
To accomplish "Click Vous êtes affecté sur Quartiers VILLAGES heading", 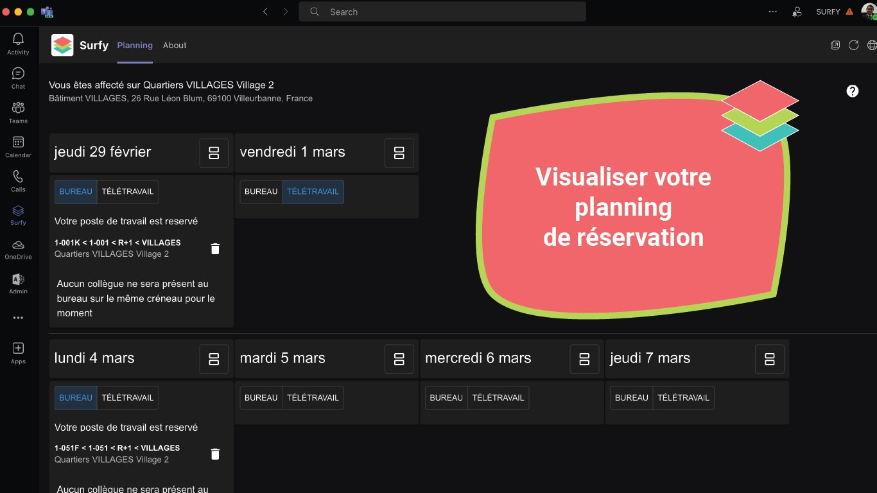I will click(x=161, y=85).
